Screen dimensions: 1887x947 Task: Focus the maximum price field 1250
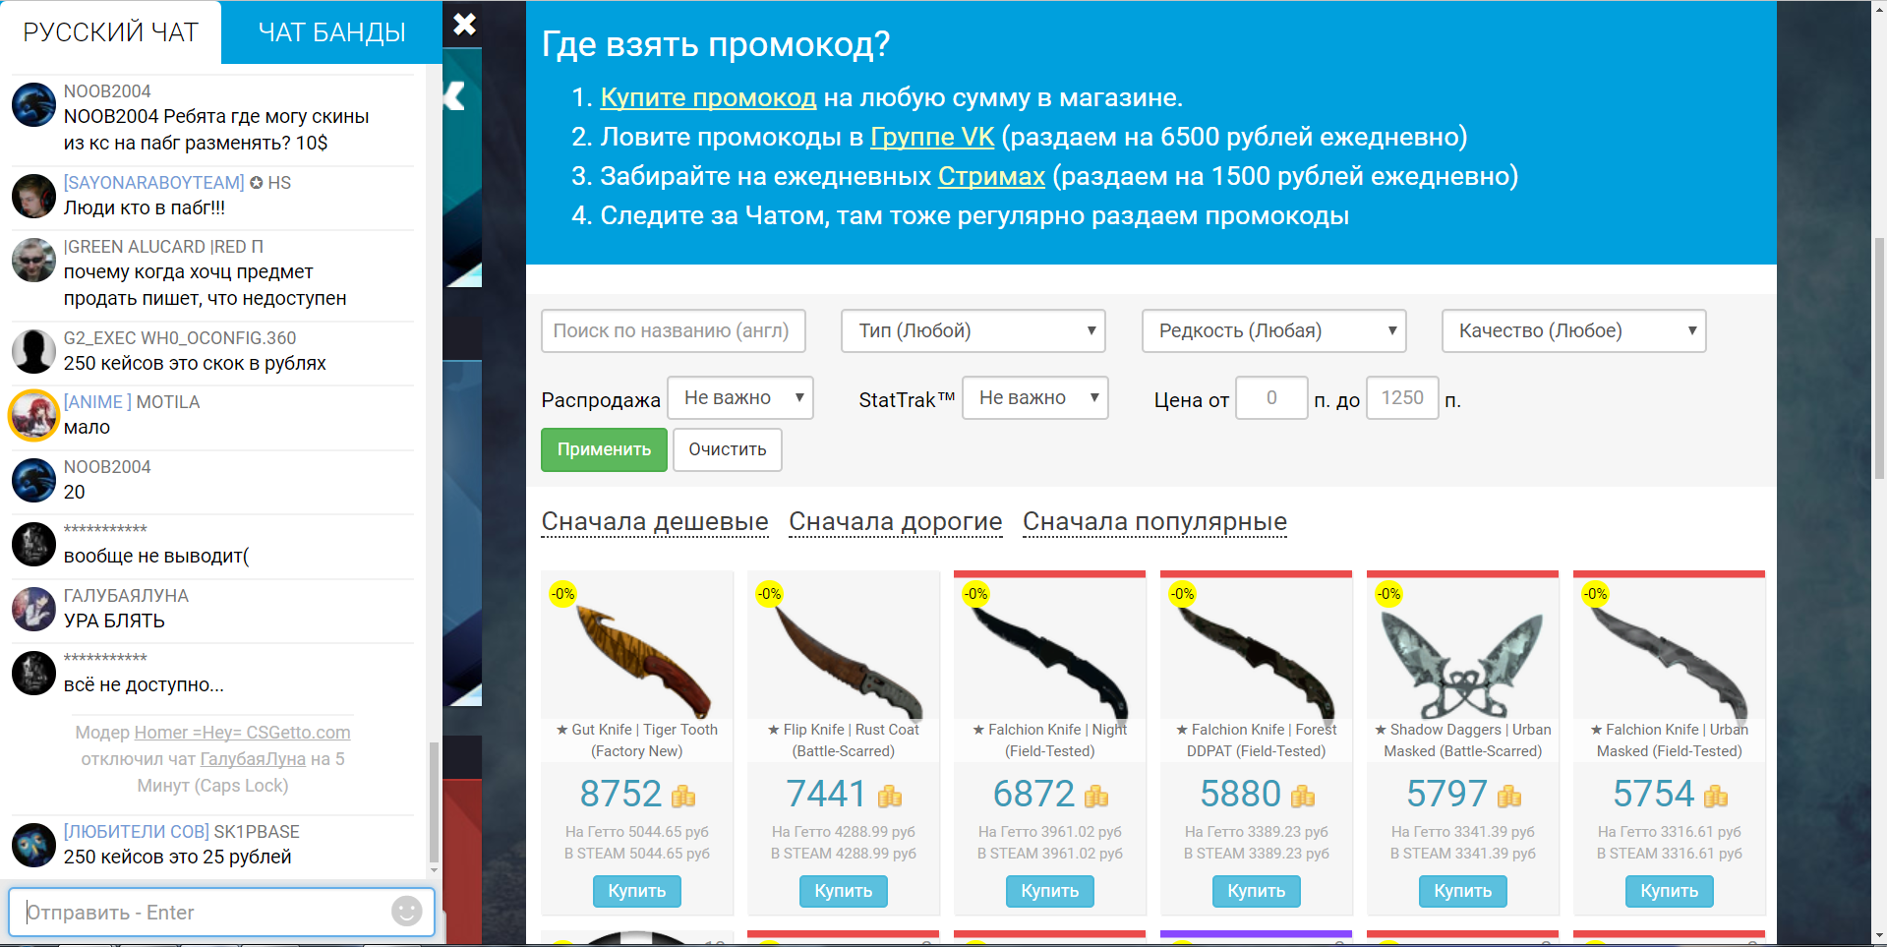tap(1402, 398)
